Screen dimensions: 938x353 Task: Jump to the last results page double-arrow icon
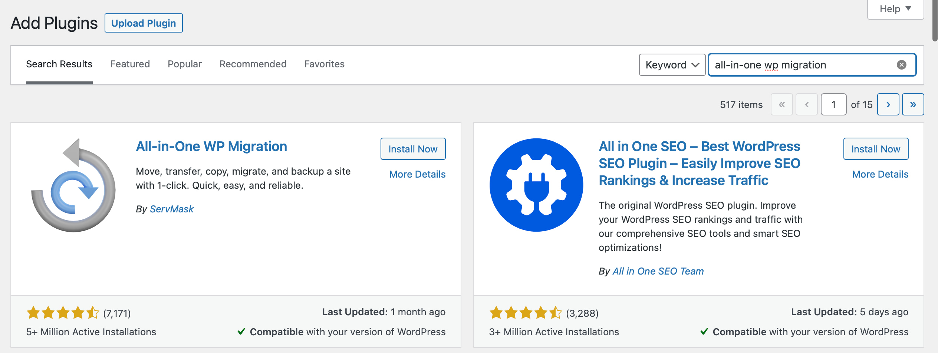(x=913, y=104)
